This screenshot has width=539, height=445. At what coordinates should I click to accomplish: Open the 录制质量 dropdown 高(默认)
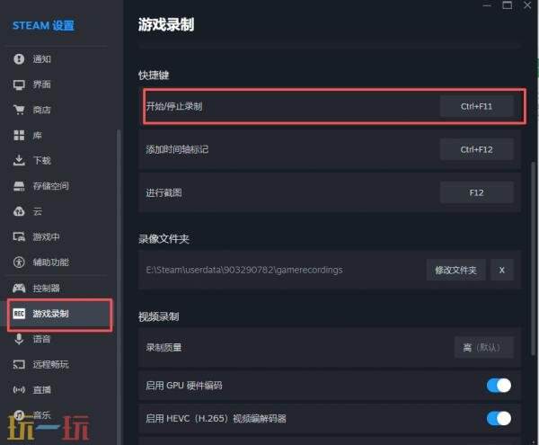tap(483, 347)
